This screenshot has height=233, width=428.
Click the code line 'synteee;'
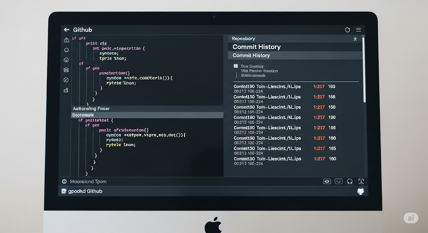109,53
